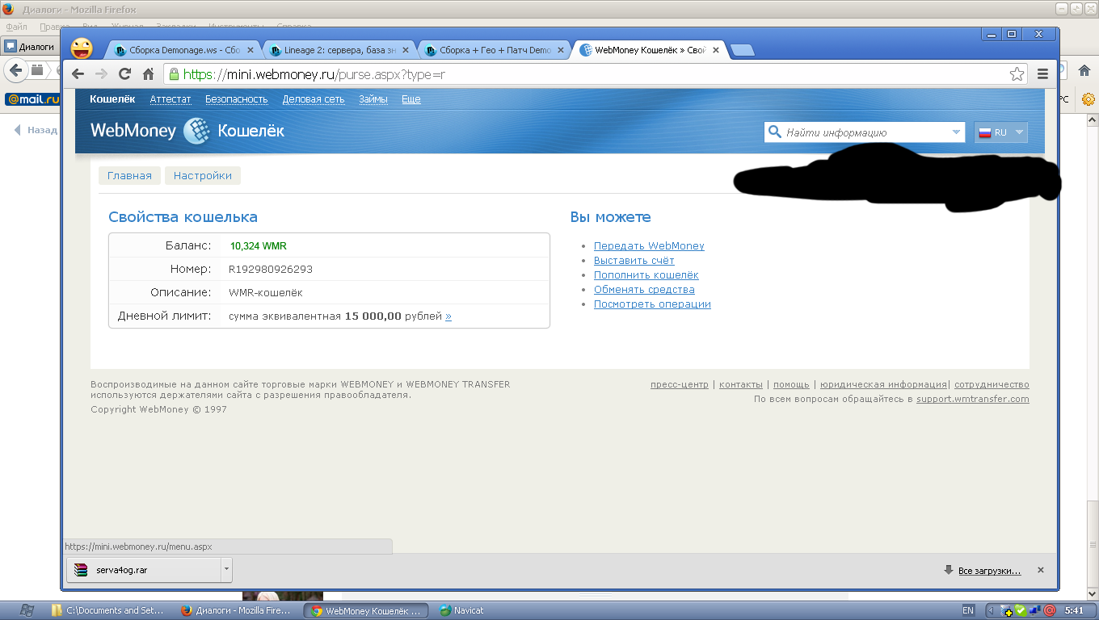Click the Посмотреть операции link
This screenshot has width=1099, height=620.
point(652,304)
